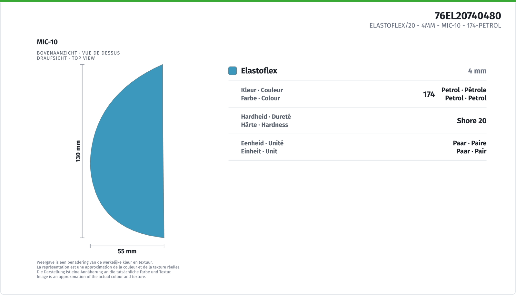This screenshot has width=516, height=295.
Task: Click the DRAUFSICHT · TOP VIEW caption
Action: point(66,58)
